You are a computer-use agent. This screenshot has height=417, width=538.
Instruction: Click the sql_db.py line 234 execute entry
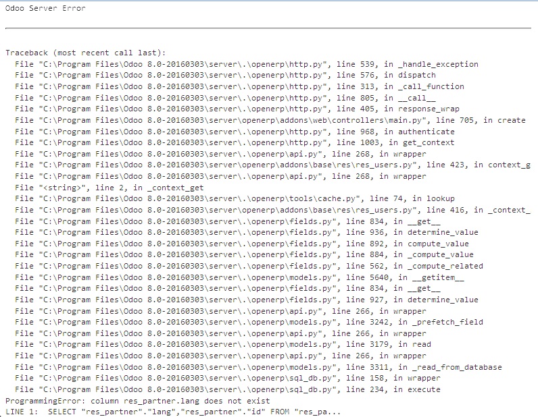(x=228, y=389)
